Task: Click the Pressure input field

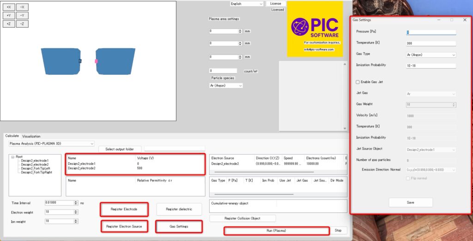Action: click(431, 32)
